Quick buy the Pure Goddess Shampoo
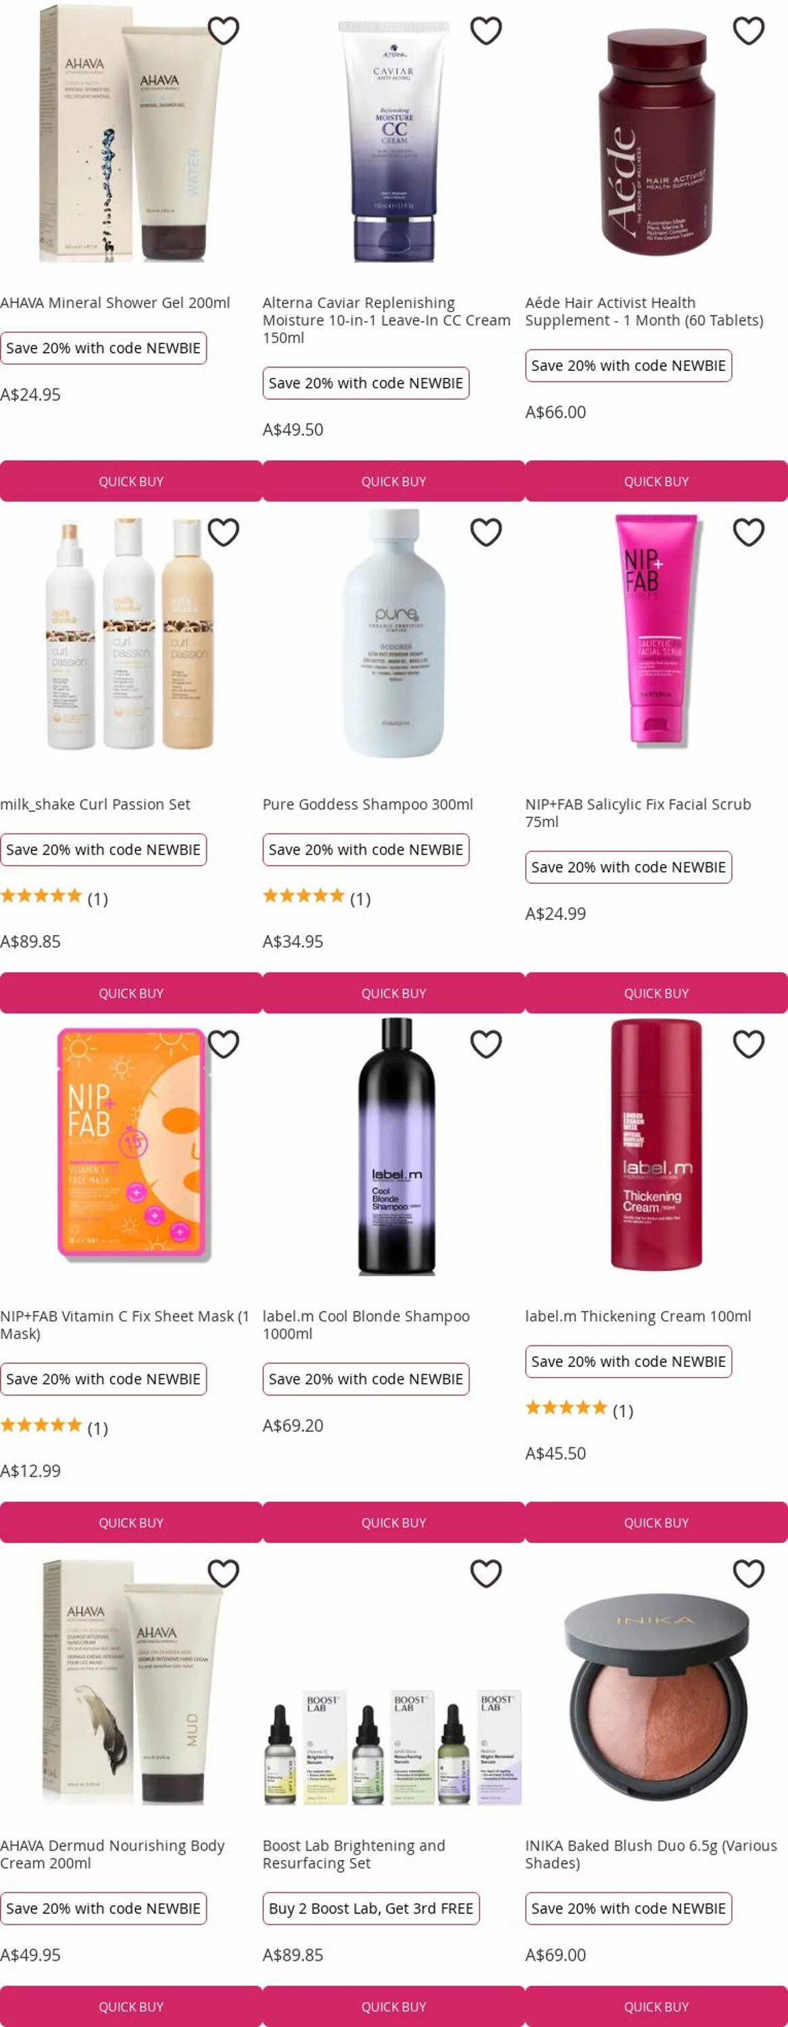The image size is (788, 2027). click(393, 993)
